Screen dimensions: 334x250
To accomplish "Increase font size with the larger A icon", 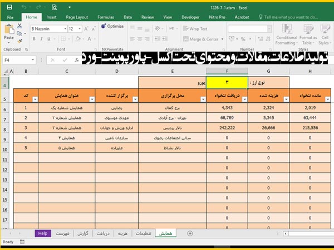I will coord(86,29).
